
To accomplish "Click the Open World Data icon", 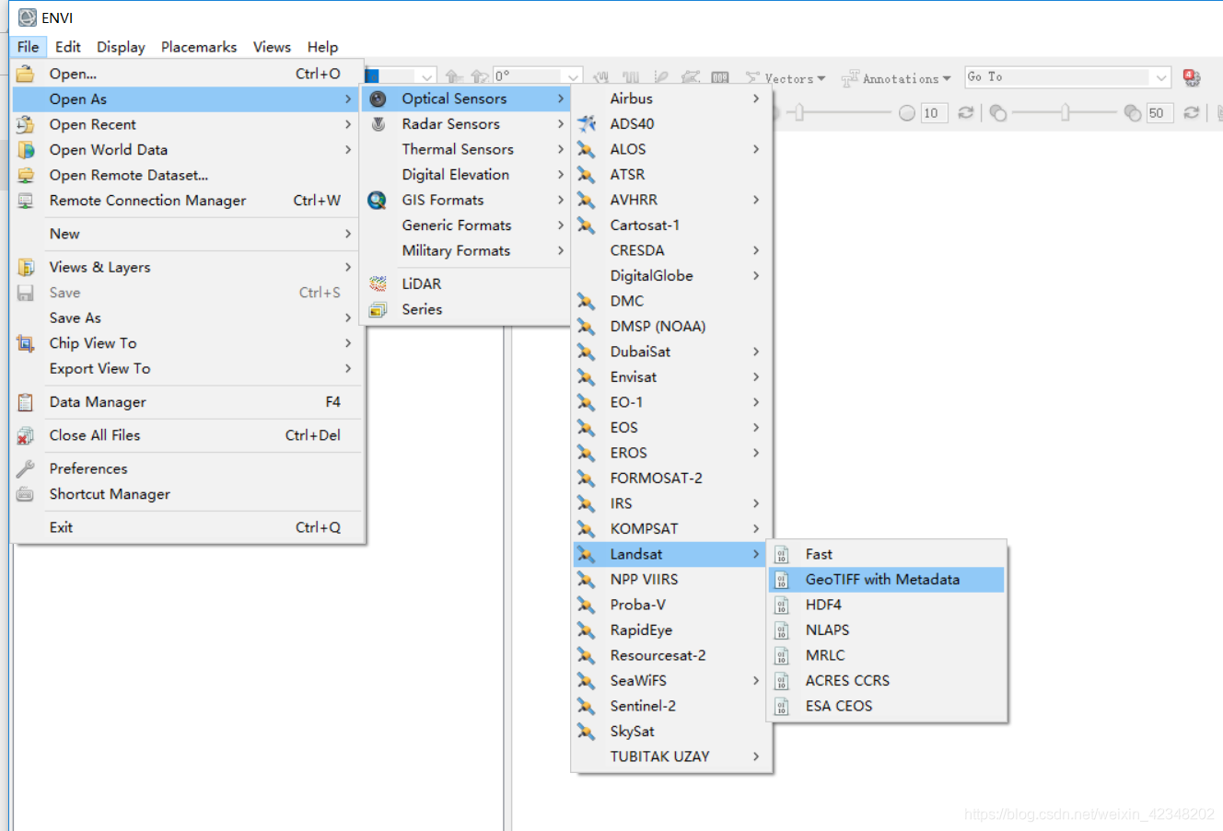I will coord(26,149).
